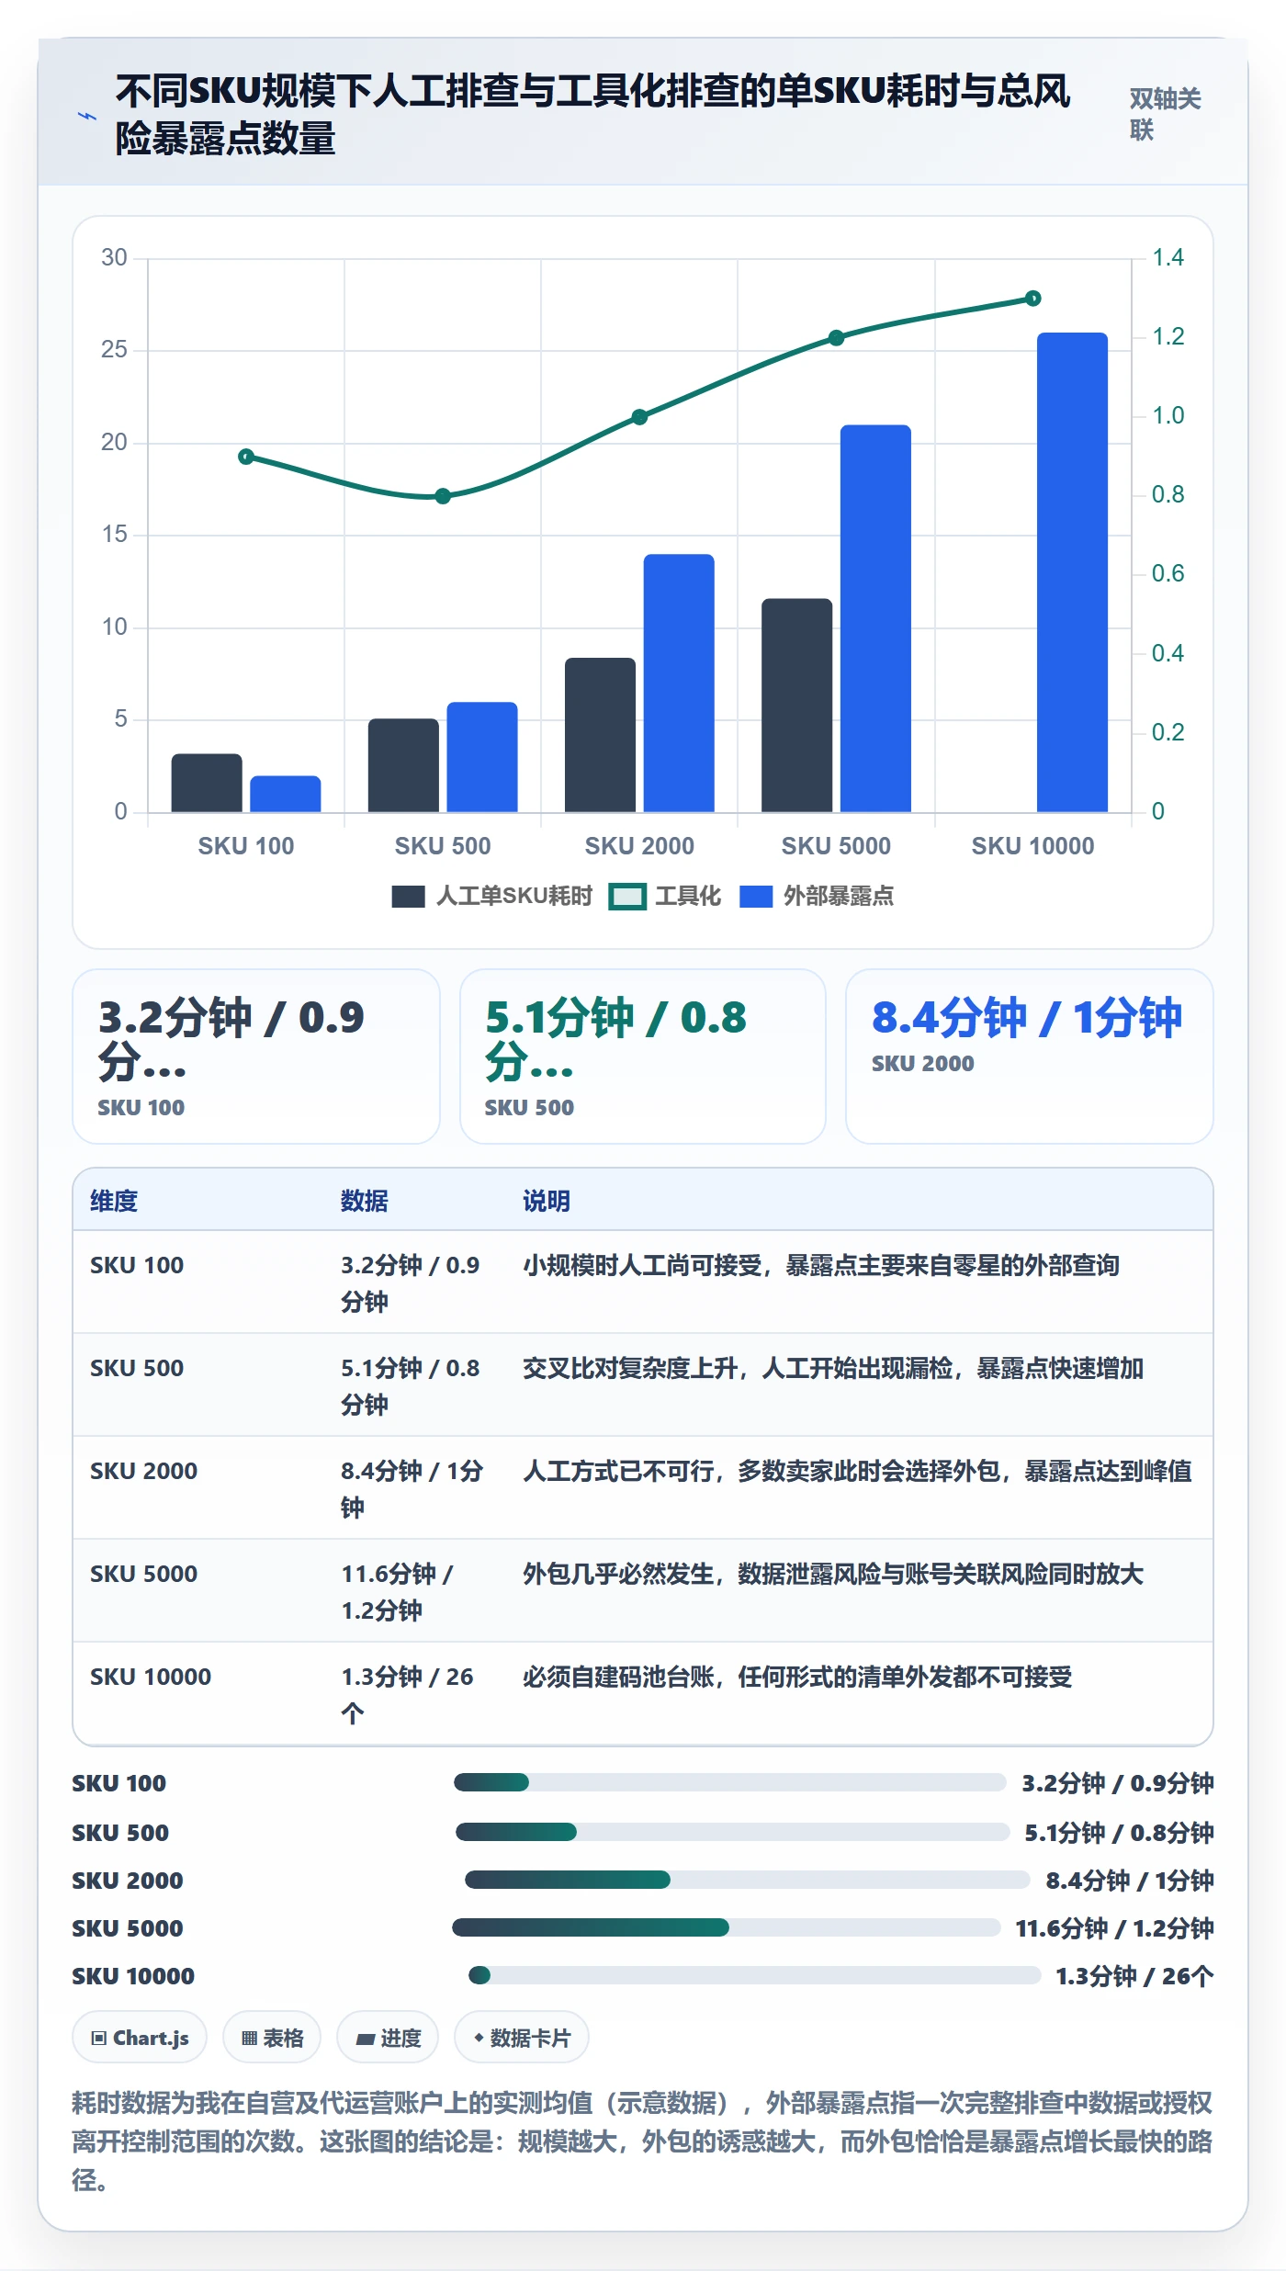
Task: Click the 数据 table column header
Action: click(364, 1201)
